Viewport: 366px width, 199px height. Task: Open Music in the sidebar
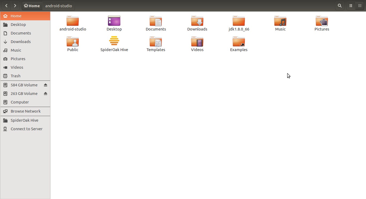coord(25,50)
